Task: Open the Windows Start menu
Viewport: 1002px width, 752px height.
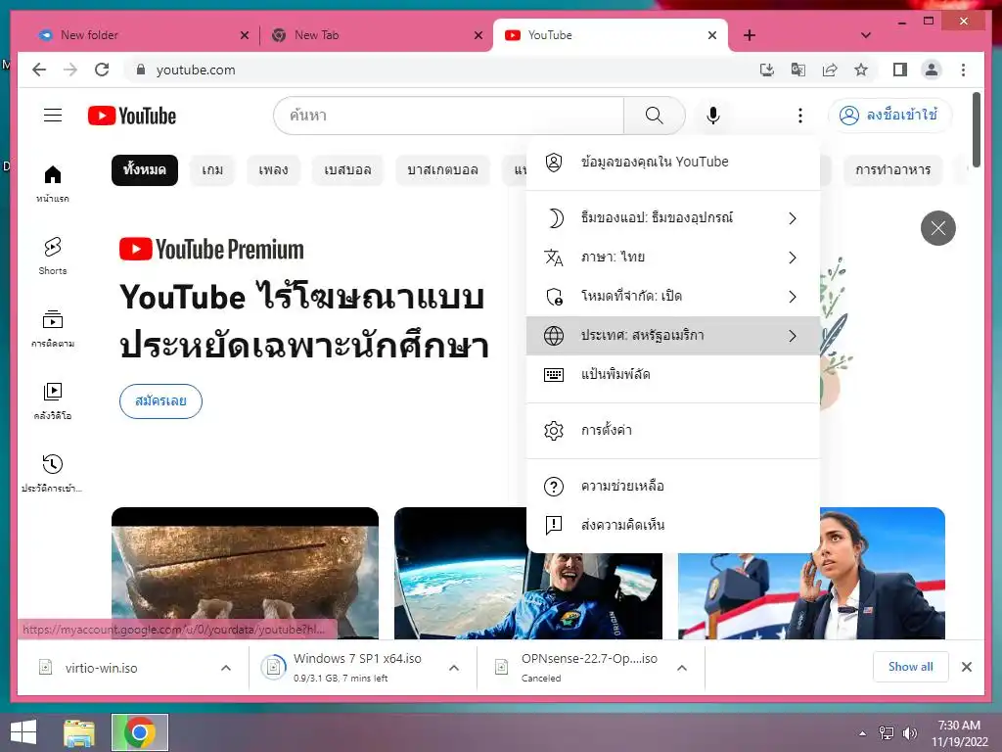Action: point(23,731)
